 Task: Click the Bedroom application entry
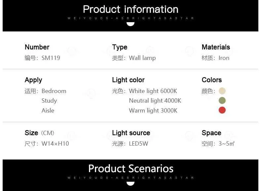[54, 91]
